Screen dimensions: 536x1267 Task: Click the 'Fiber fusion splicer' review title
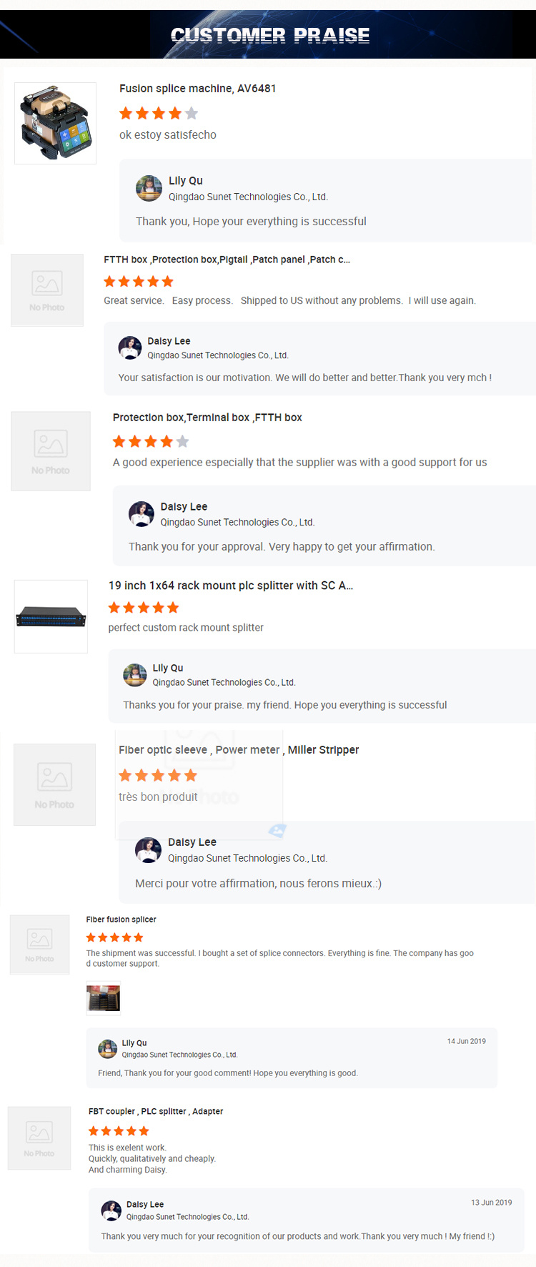(x=121, y=920)
